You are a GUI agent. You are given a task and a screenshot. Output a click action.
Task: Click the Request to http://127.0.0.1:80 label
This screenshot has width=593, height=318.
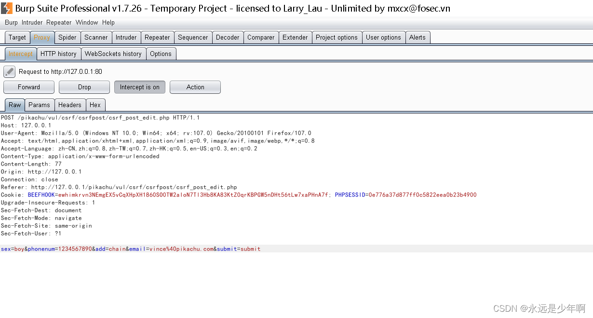pos(60,72)
